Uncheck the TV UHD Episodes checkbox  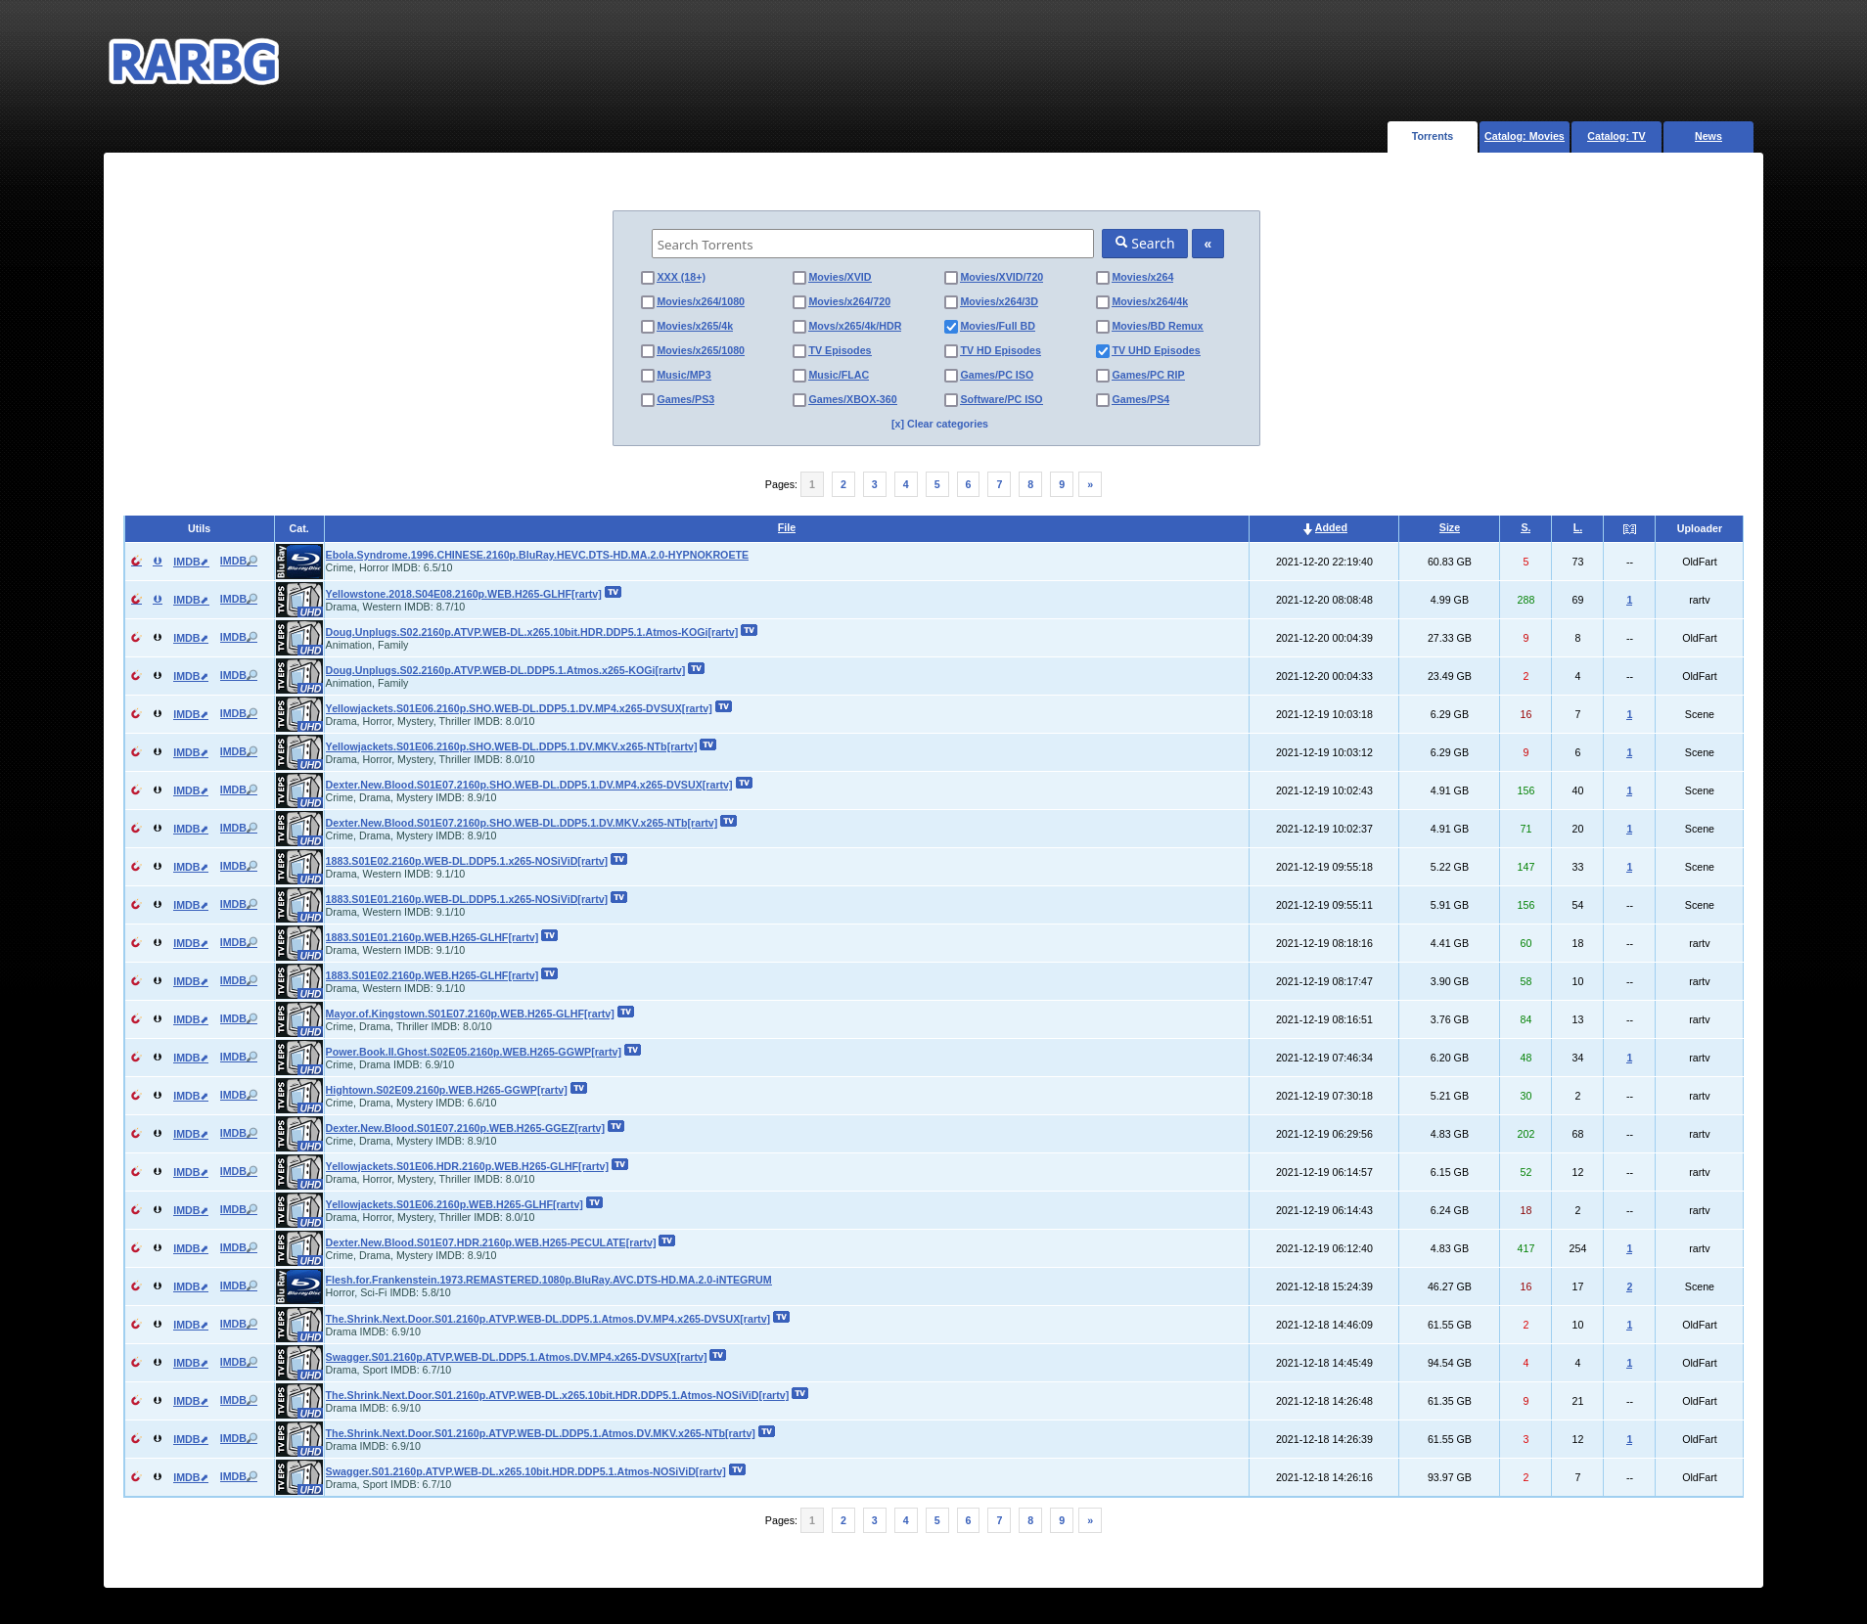1102,351
